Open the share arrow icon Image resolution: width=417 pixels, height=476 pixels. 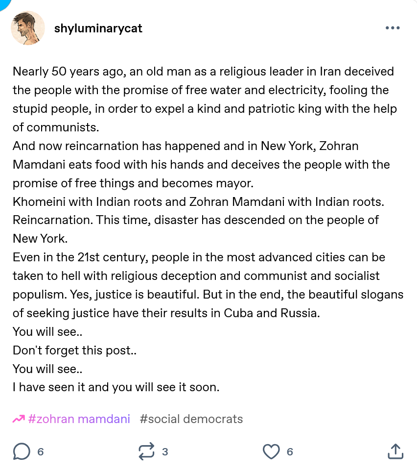395,451
